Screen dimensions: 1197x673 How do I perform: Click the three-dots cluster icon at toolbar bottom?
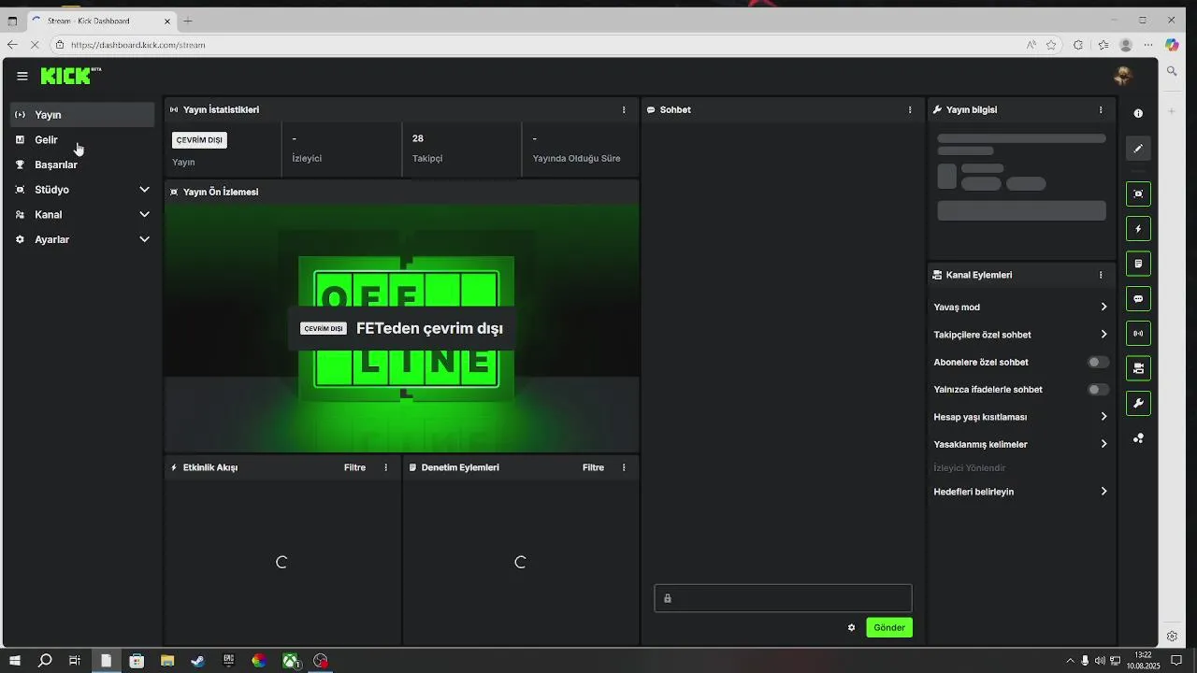coord(1138,438)
